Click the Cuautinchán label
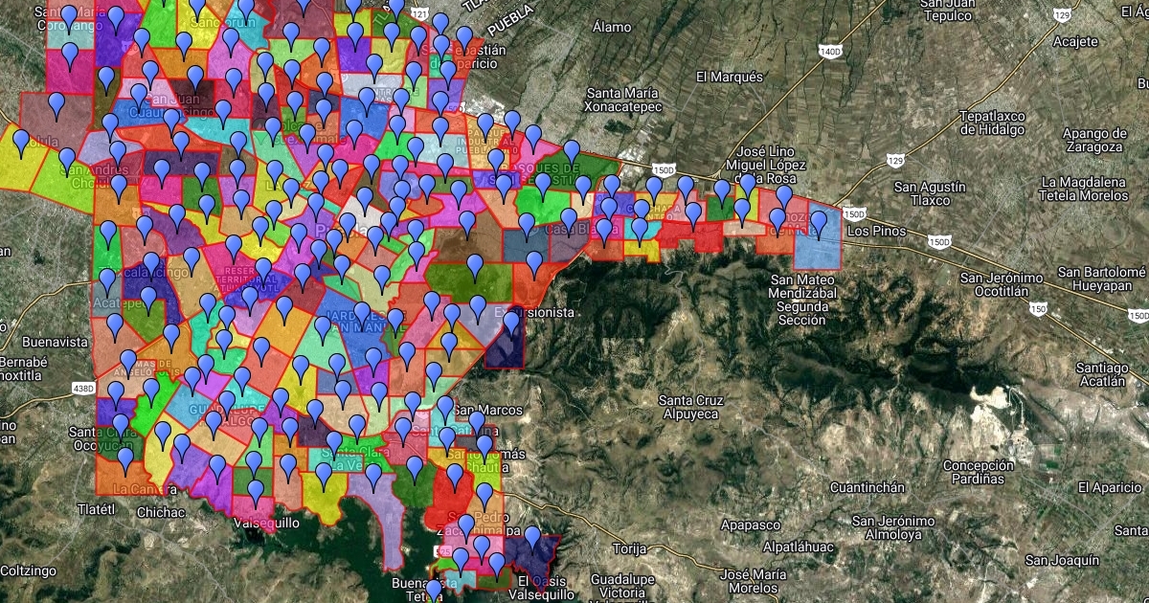 point(867,488)
